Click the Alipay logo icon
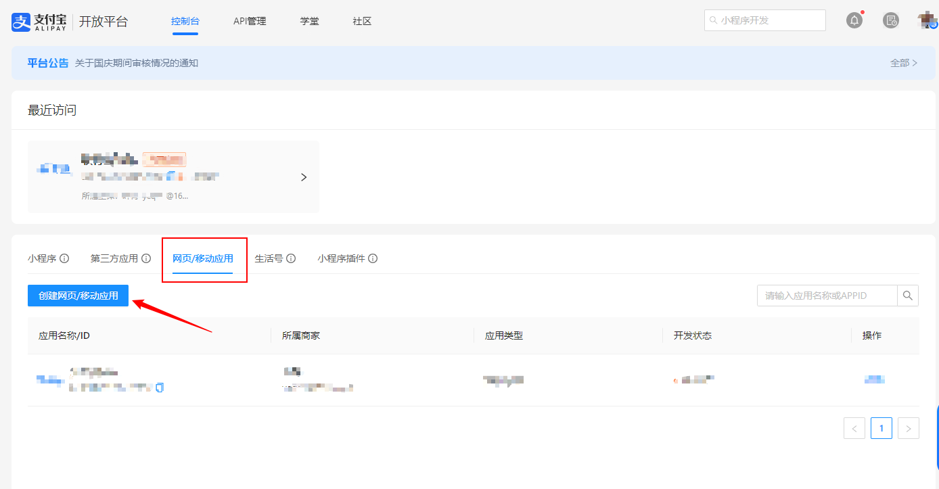 pyautogui.click(x=22, y=22)
